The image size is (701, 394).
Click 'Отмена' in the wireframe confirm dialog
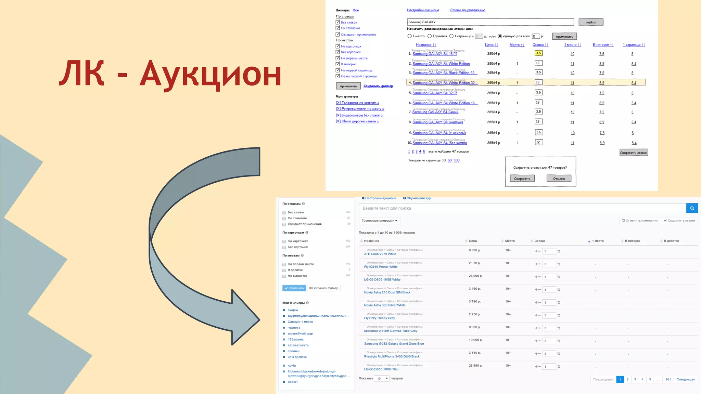point(559,179)
